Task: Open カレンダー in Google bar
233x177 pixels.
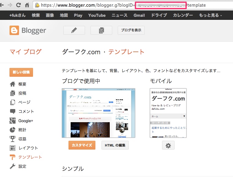Action: (183, 15)
